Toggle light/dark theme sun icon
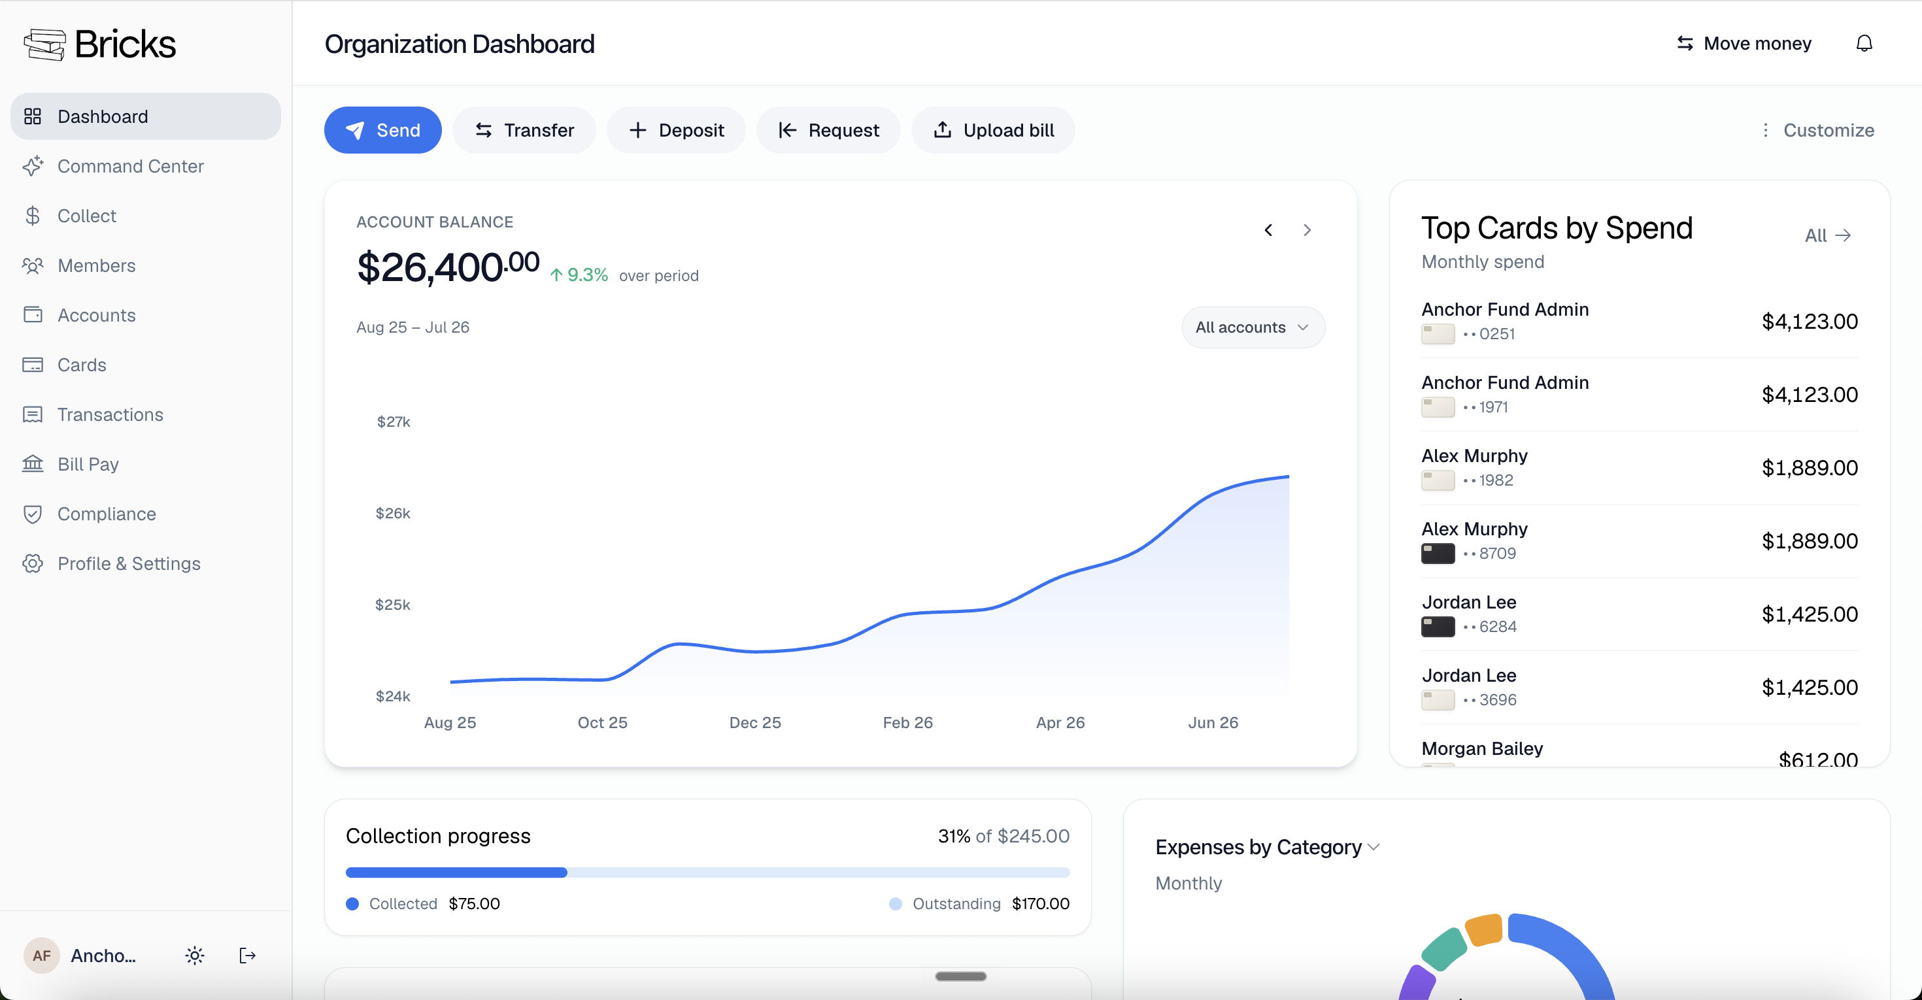This screenshot has width=1922, height=1000. [x=195, y=956]
